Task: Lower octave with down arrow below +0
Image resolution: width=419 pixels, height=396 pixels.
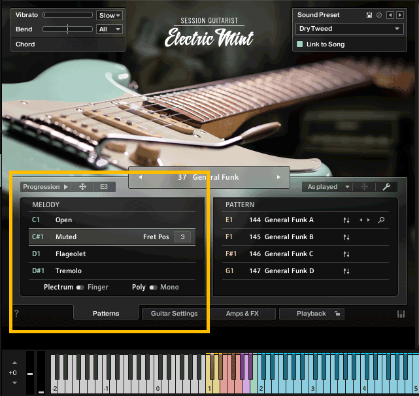Action: [14, 383]
